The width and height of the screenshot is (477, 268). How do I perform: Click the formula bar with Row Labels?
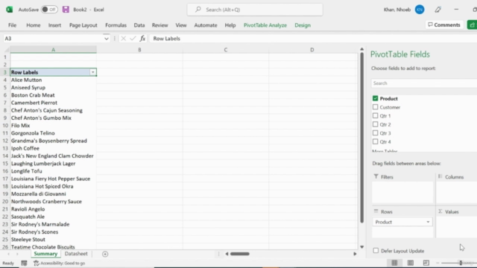[313, 39]
